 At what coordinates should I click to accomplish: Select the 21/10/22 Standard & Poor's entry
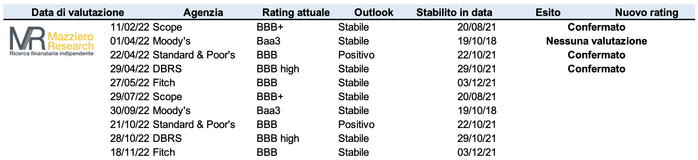(x=173, y=125)
